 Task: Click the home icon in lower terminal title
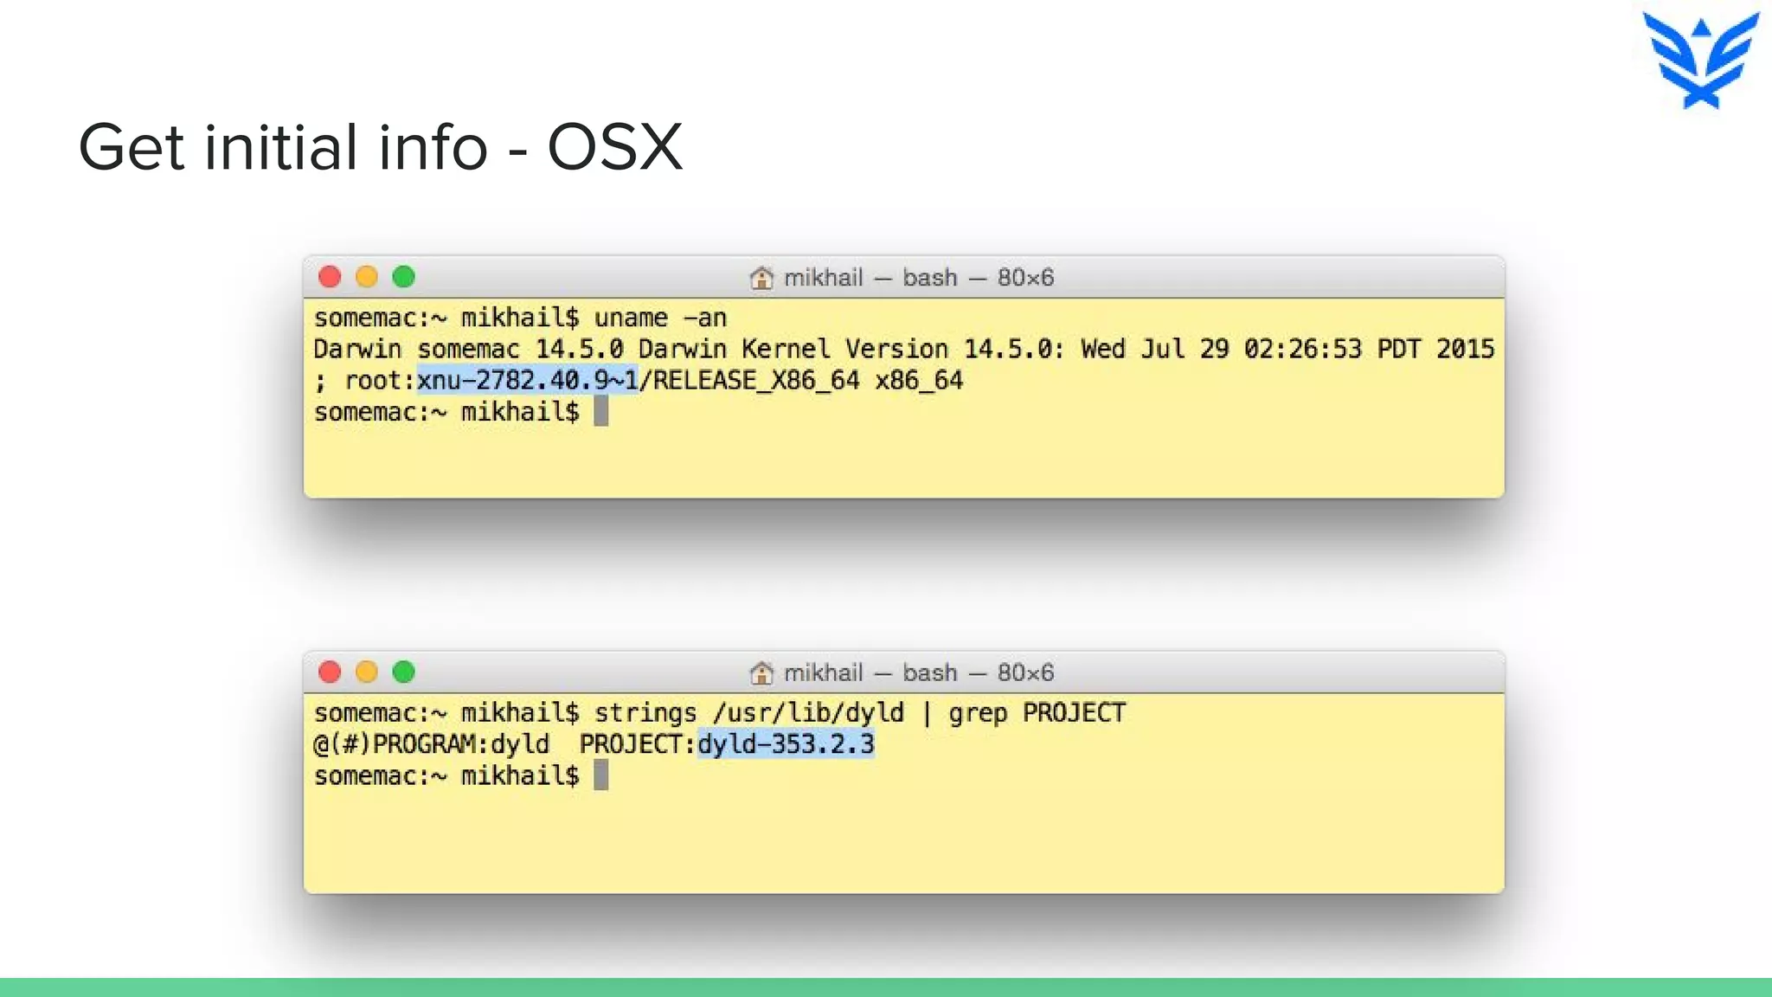(x=761, y=672)
